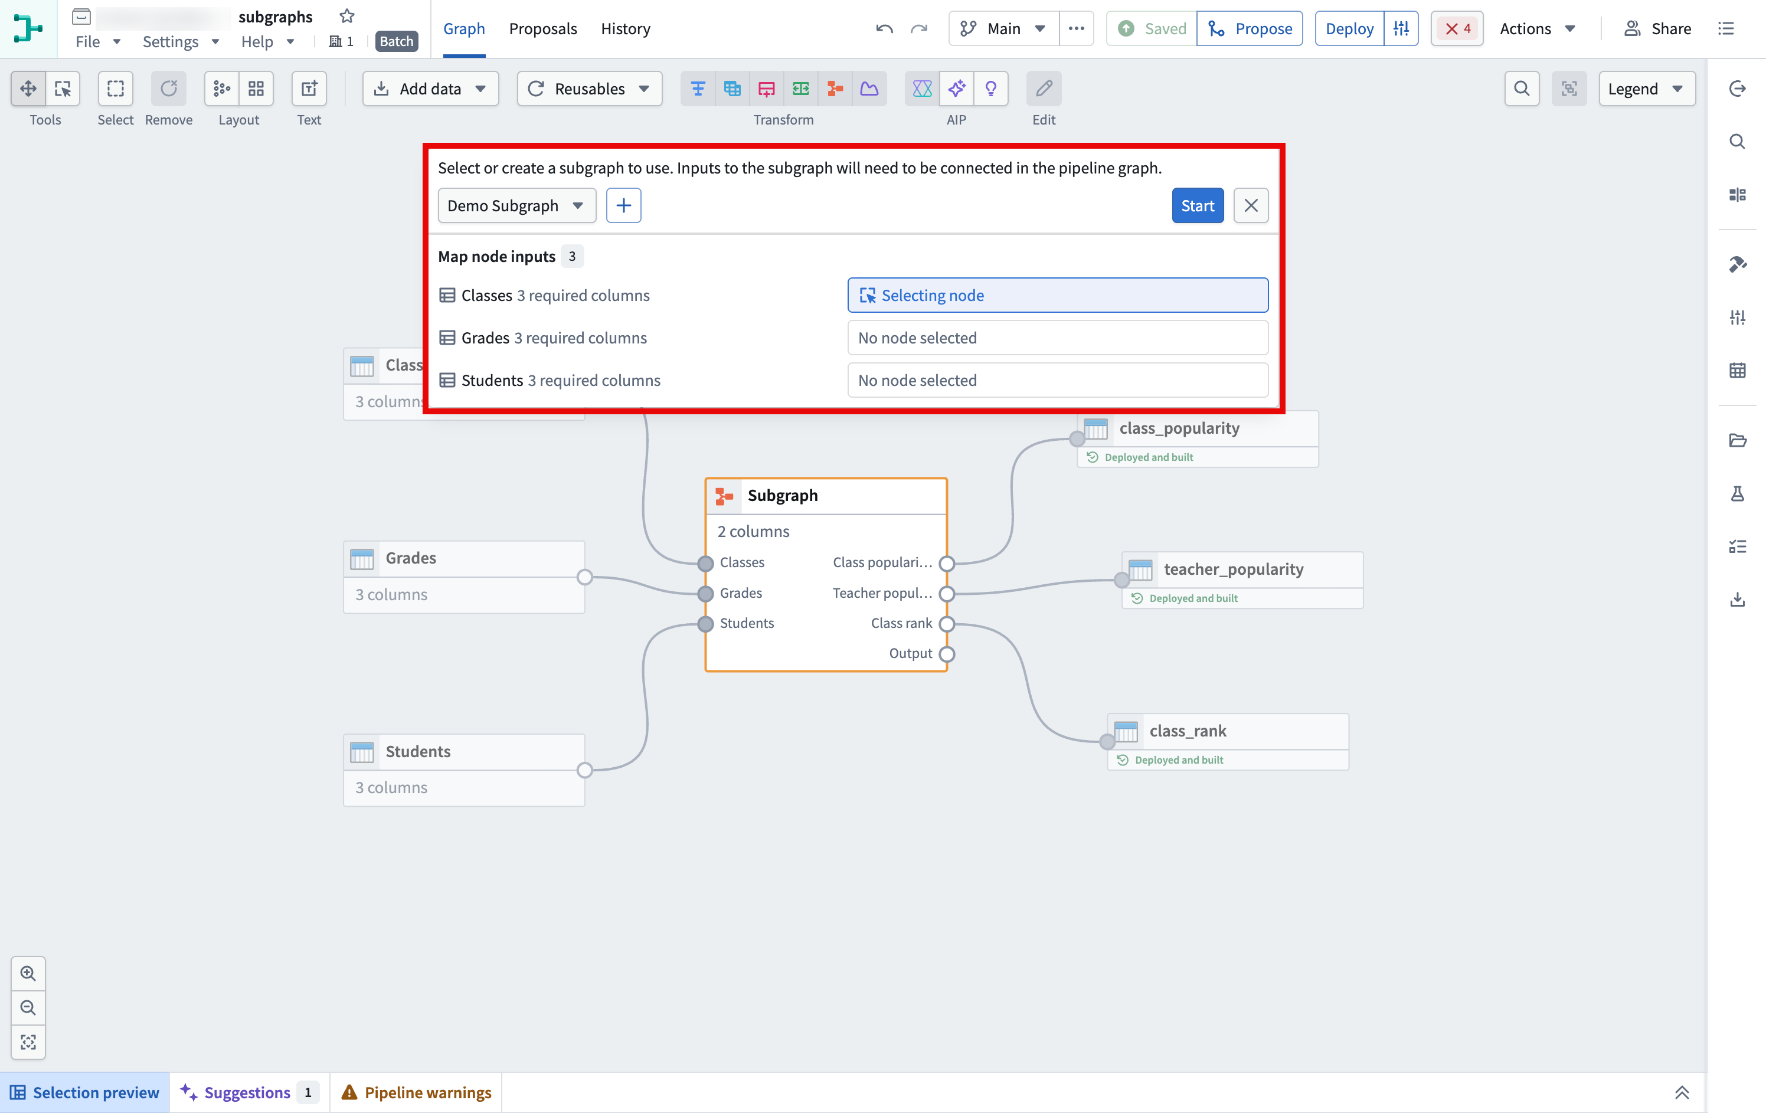Open right sidebar download icon
This screenshot has height=1113, width=1766.
[1736, 600]
